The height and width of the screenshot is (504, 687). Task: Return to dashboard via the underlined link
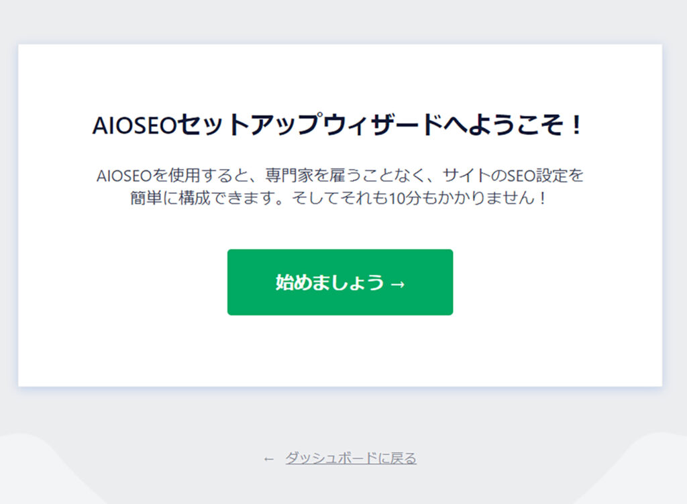(351, 458)
